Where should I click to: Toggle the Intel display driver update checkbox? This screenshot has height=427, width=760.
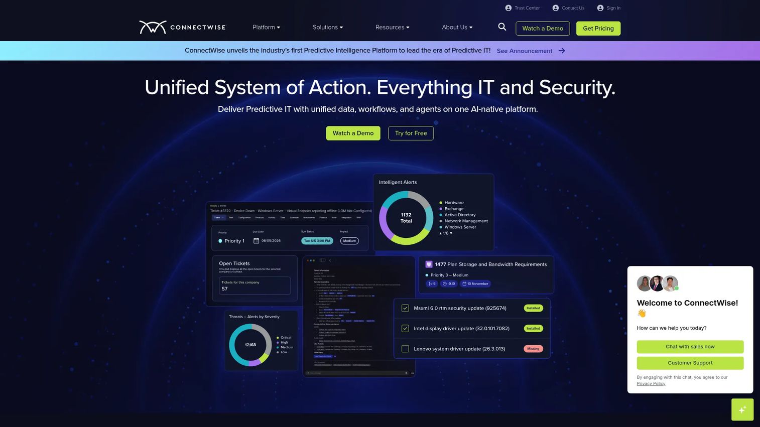pyautogui.click(x=405, y=329)
